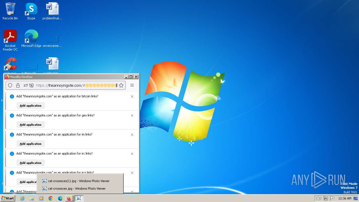
Task: Click the Firefox taskbar button
Action: pyautogui.click(x=69, y=198)
